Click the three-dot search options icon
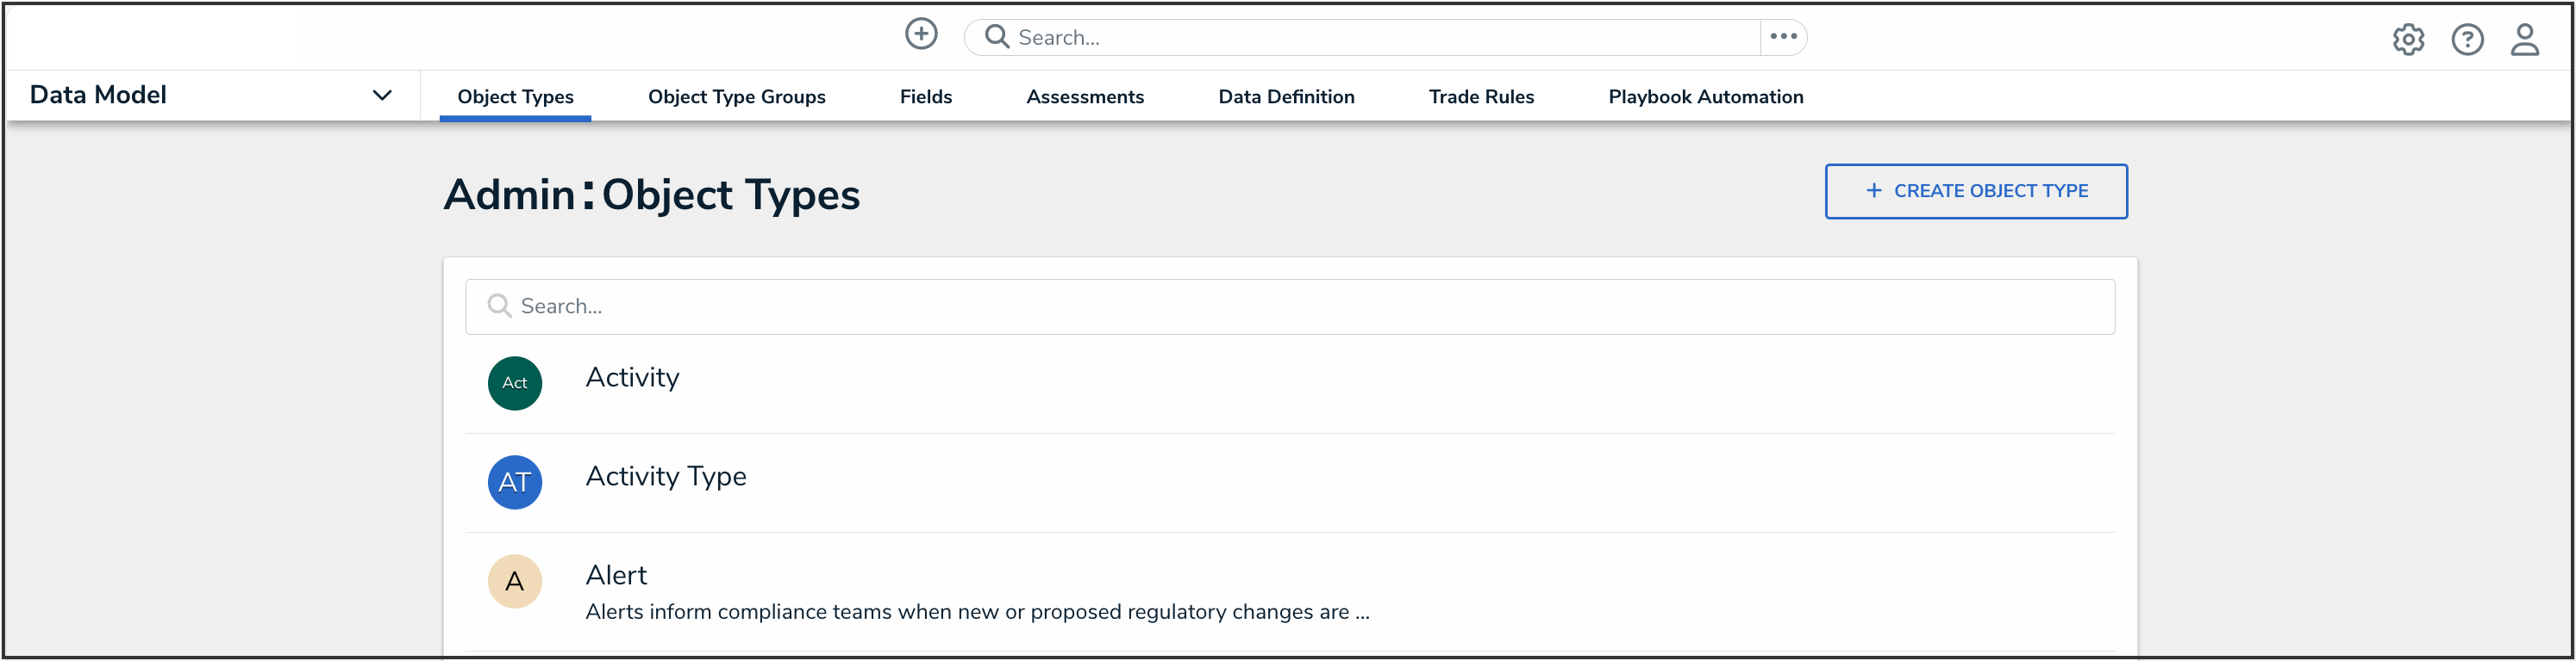The image size is (2576, 661). pos(1783,37)
